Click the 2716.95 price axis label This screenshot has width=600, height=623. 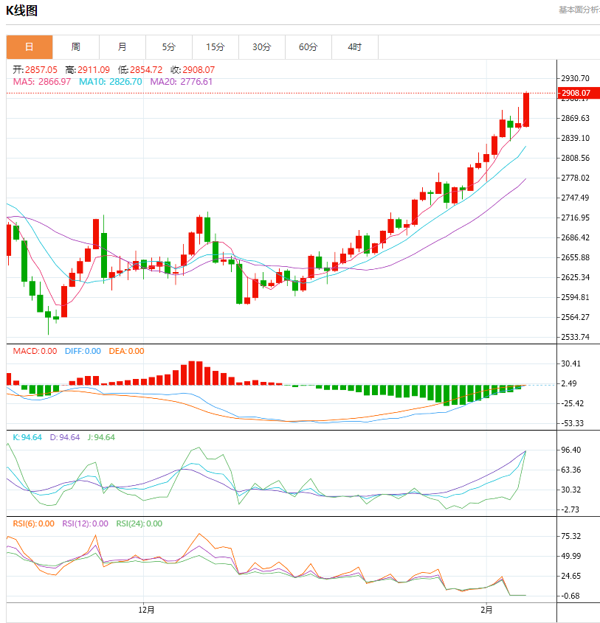click(575, 217)
